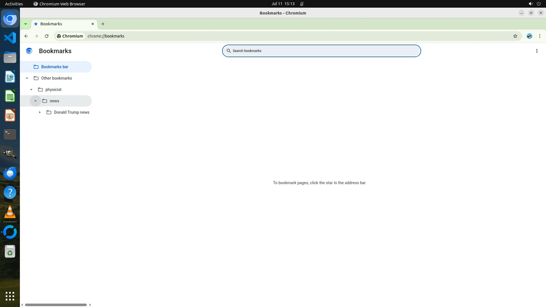This screenshot has height=307, width=546.
Task: Open the profile avatar menu
Action: [529, 36]
